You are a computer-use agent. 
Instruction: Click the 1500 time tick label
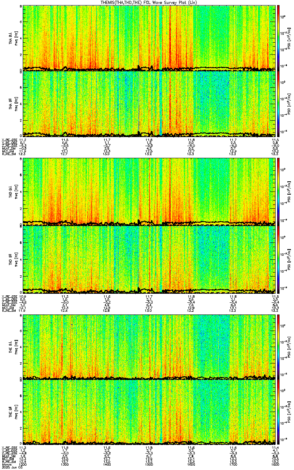[x=149, y=465]
